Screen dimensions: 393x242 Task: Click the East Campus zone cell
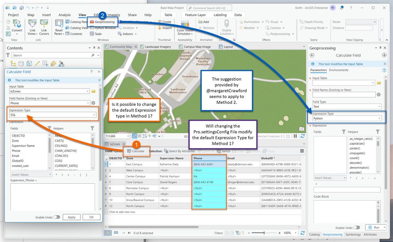[142, 164]
